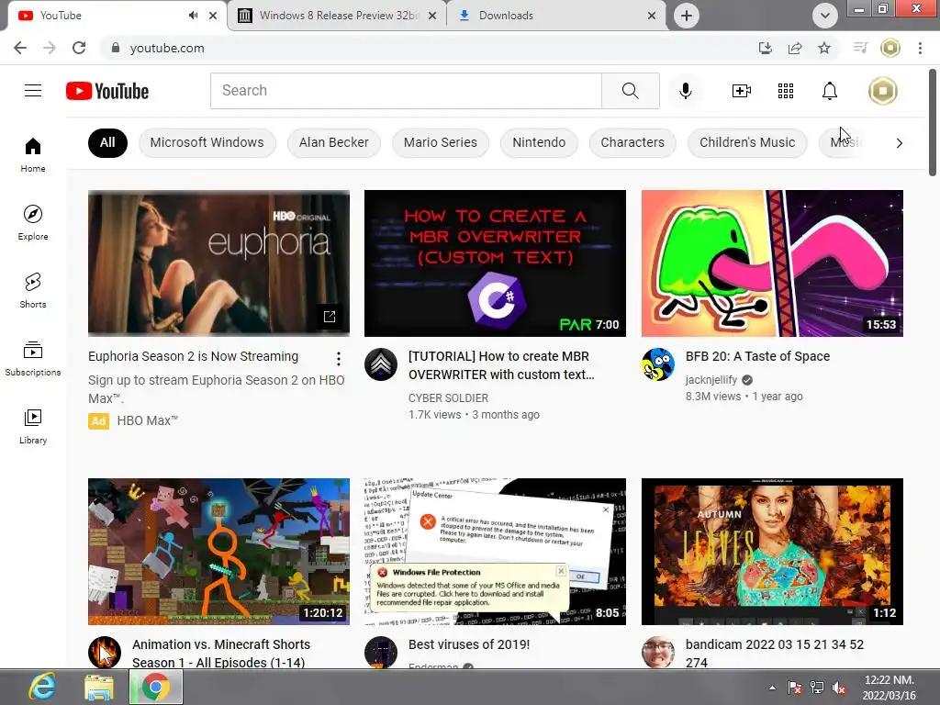Viewport: 940px width, 705px height.
Task: Mute the YouTube tab audio icon
Action: pyautogui.click(x=193, y=16)
